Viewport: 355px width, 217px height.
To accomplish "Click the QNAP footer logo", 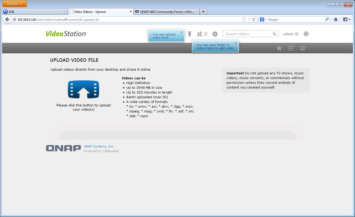I will point(64,148).
